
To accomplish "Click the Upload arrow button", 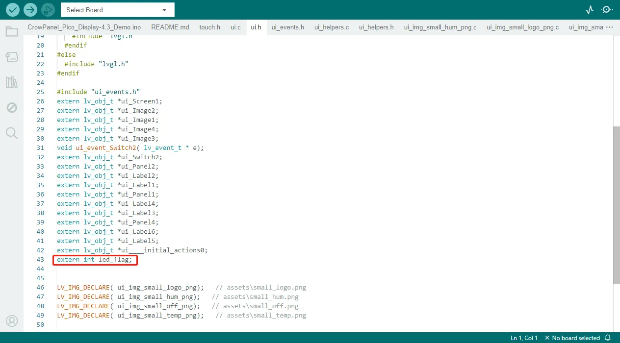I will (x=30, y=9).
